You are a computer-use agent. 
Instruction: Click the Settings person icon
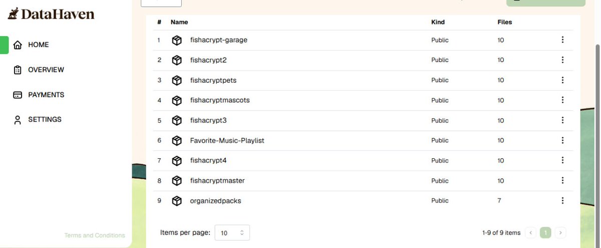pos(18,120)
